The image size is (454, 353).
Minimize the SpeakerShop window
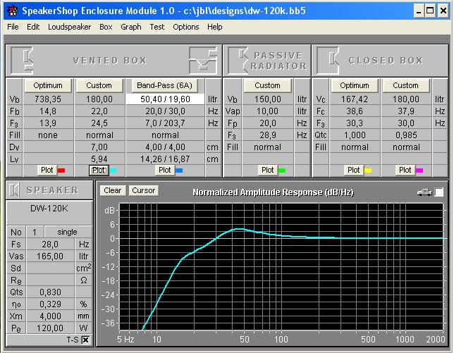click(419, 11)
